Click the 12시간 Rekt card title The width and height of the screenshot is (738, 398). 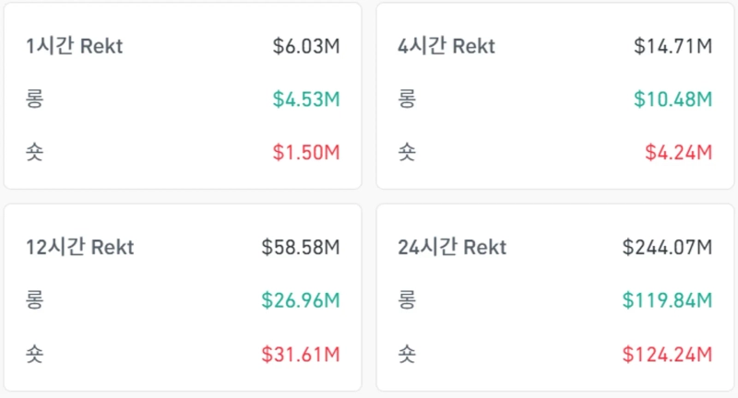(80, 247)
